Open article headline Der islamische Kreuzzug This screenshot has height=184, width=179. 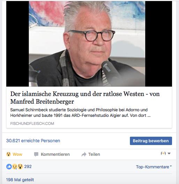85,98
